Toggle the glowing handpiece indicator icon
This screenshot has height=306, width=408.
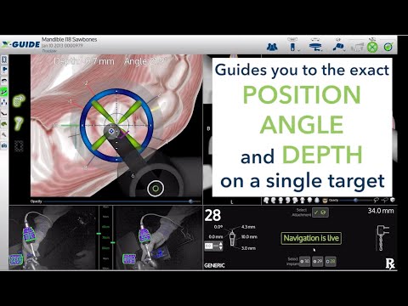pos(19,124)
